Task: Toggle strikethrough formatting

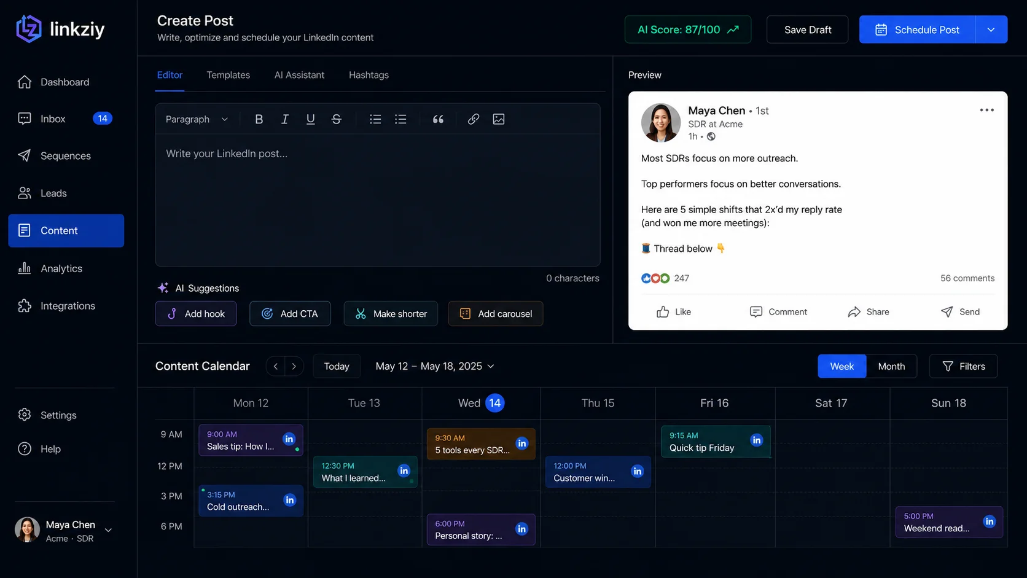Action: click(336, 119)
